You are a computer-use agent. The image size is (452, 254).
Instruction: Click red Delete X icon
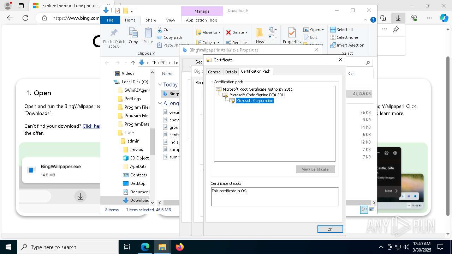pos(228,32)
